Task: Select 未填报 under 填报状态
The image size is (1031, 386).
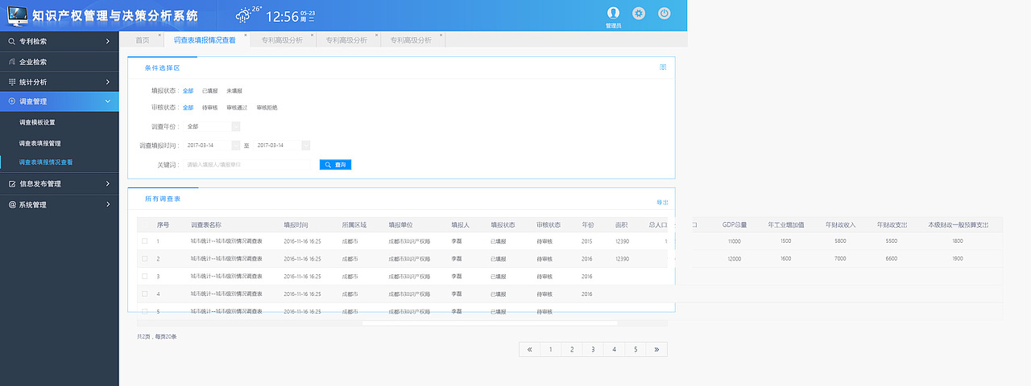Action: pyautogui.click(x=234, y=91)
